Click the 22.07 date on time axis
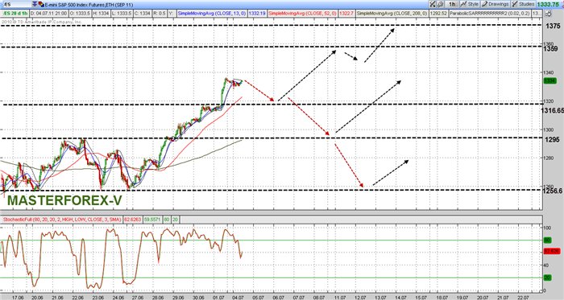The image size is (564, 300). [x=524, y=298]
